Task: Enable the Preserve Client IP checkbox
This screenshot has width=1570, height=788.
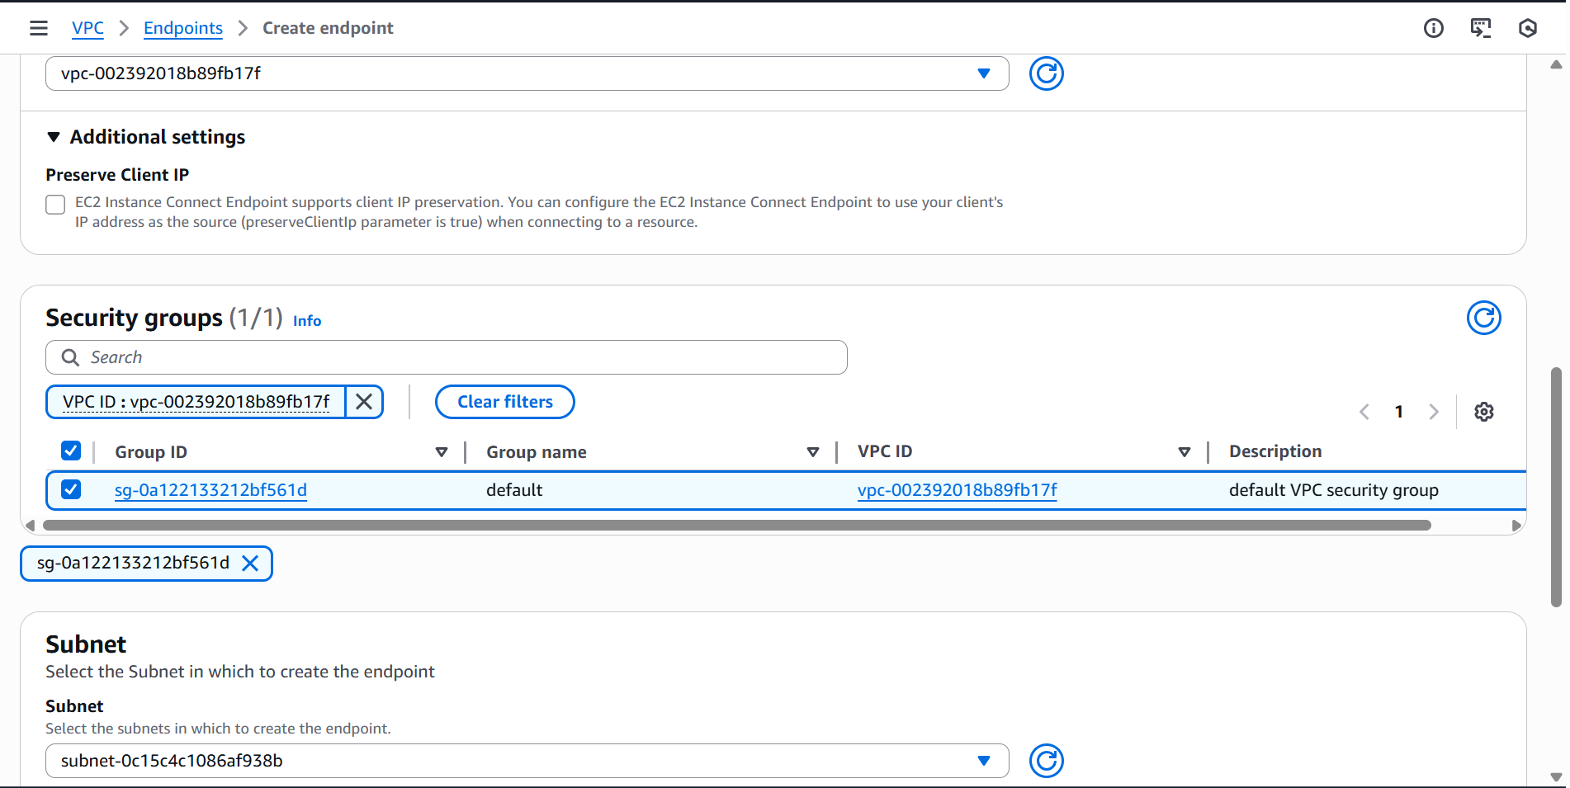Action: 55,205
